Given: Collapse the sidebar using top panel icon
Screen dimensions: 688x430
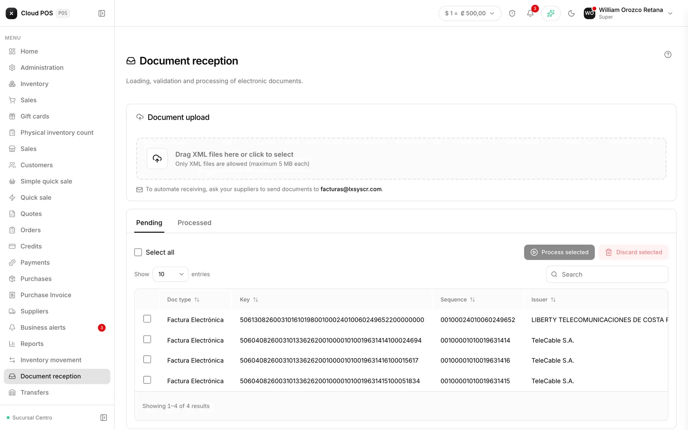Looking at the screenshot, I should pyautogui.click(x=102, y=13).
